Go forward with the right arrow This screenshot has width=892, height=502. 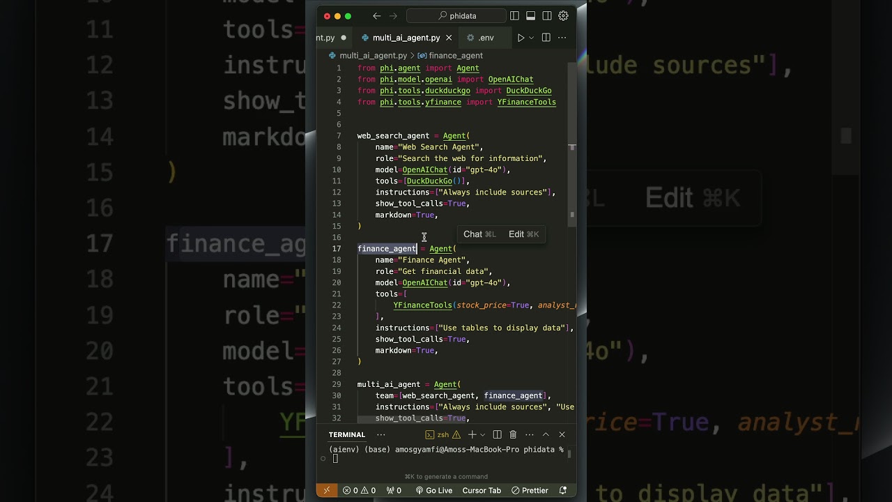pyautogui.click(x=393, y=16)
